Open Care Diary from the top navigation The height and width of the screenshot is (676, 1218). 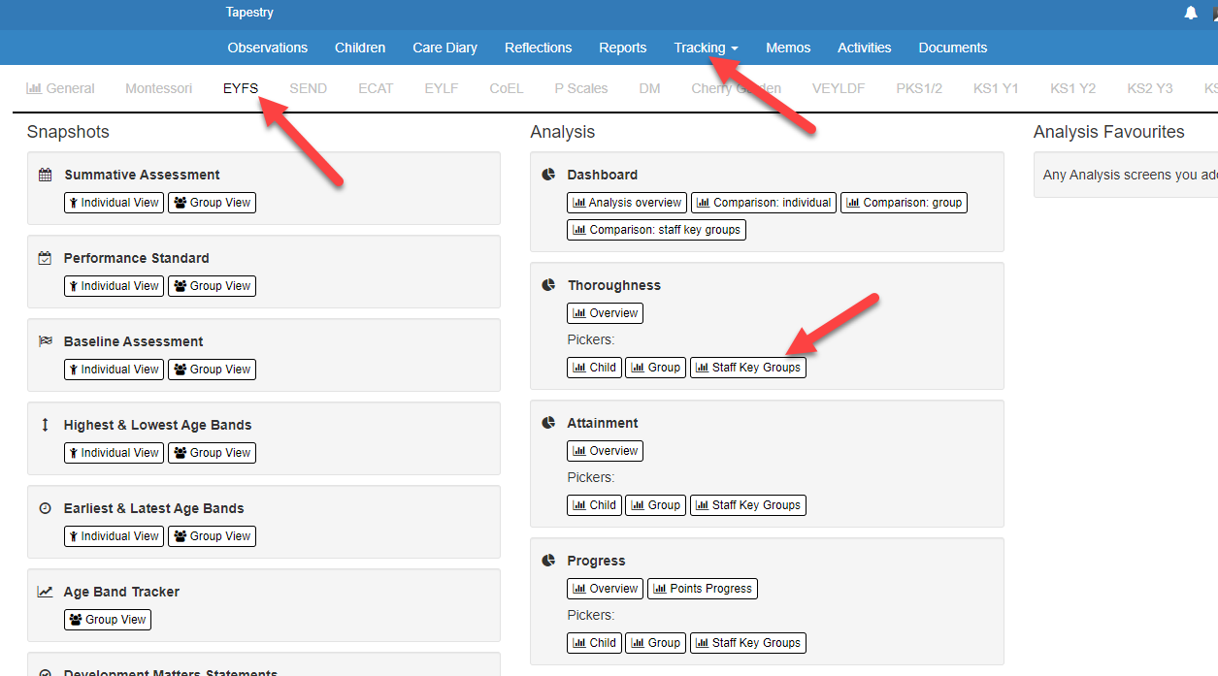click(444, 48)
